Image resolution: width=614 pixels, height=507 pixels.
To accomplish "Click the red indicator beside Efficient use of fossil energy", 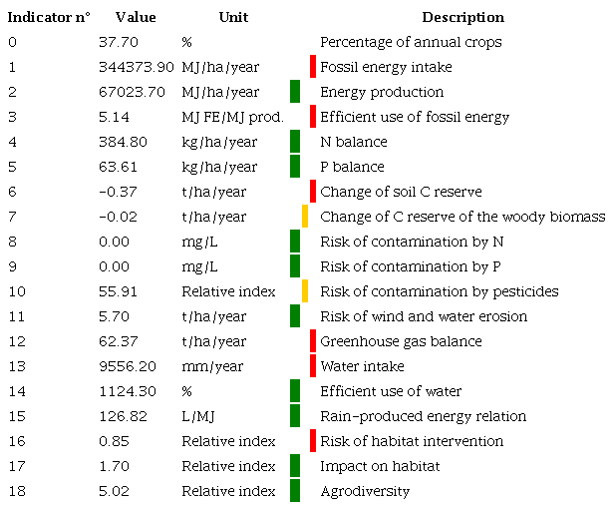I will pyautogui.click(x=313, y=117).
